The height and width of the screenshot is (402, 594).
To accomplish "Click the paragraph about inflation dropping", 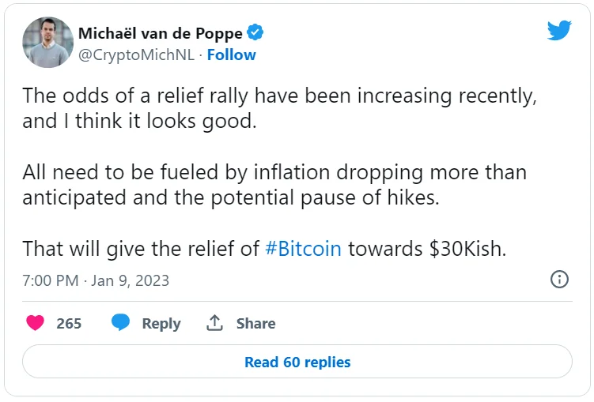I will click(x=274, y=183).
